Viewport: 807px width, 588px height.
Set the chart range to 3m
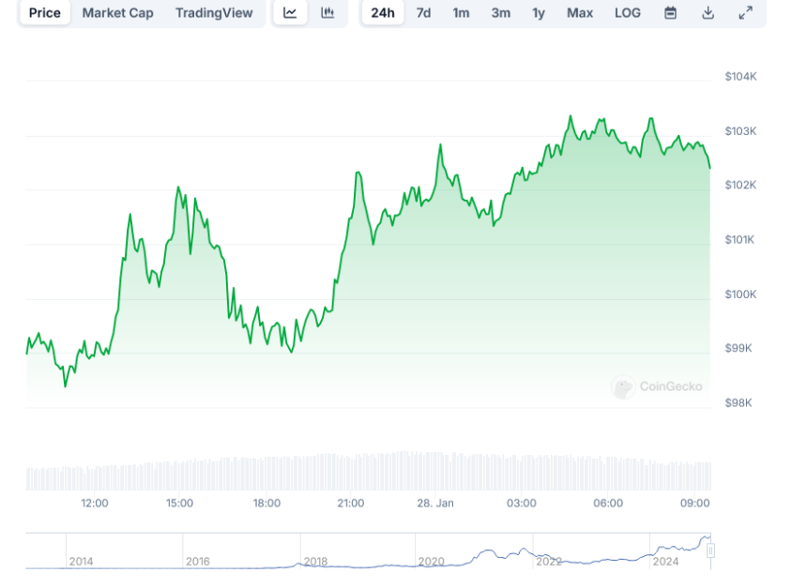(x=500, y=13)
